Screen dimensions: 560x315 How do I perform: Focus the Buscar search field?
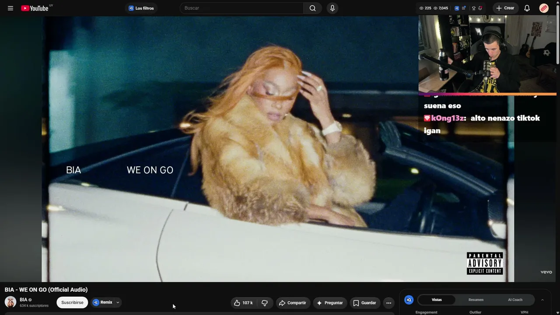click(241, 8)
